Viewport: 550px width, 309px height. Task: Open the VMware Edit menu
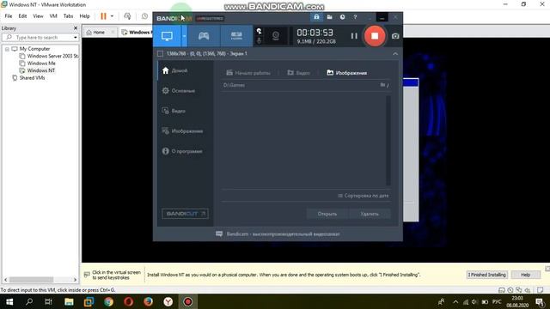(22, 16)
